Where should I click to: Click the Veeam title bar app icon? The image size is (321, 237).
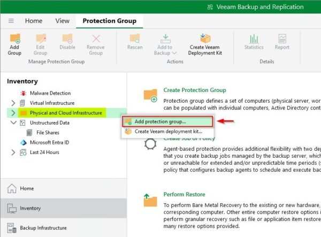click(210, 7)
